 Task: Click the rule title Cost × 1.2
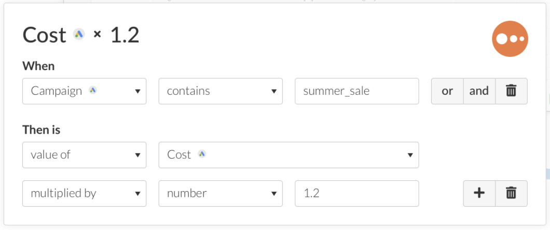(x=81, y=35)
